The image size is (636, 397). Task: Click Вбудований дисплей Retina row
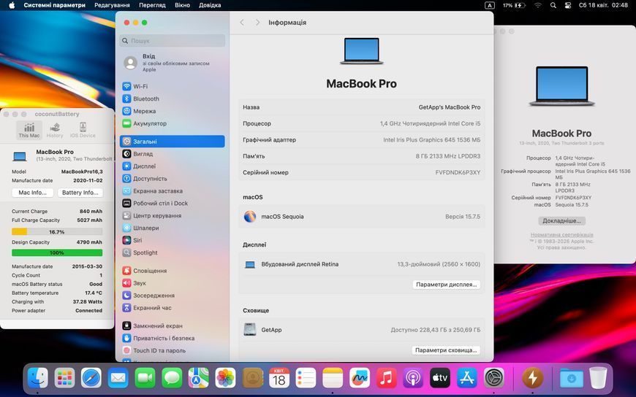[x=361, y=264]
